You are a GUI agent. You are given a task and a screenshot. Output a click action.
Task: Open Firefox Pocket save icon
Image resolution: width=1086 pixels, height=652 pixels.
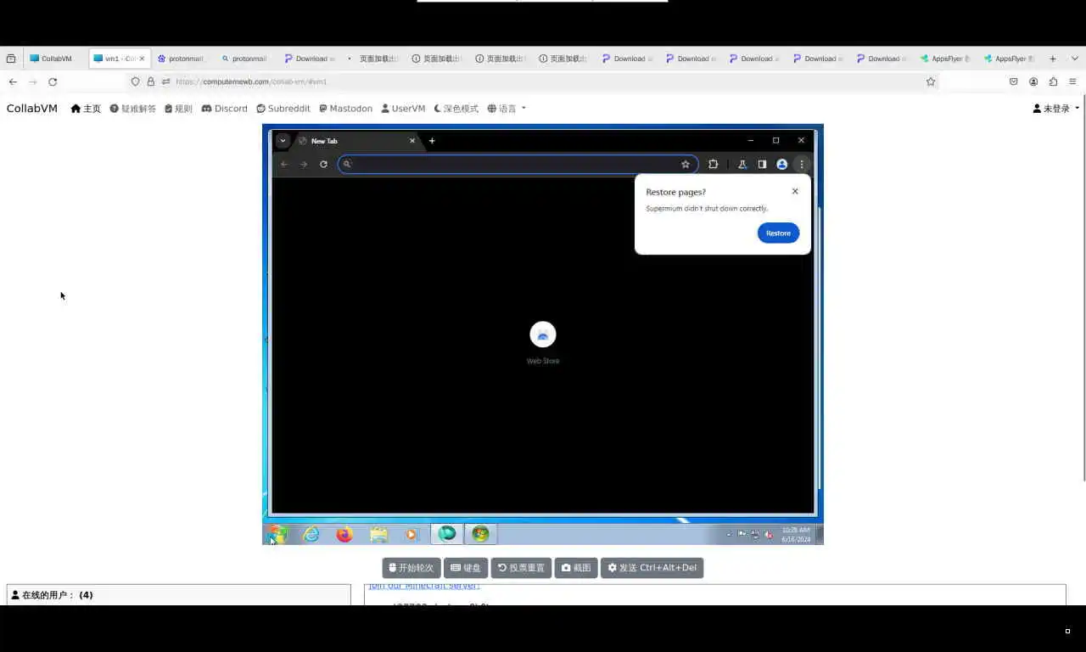tap(1013, 81)
